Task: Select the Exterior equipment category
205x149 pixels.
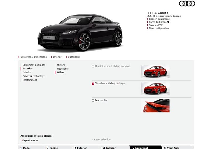Action: [x=28, y=68]
